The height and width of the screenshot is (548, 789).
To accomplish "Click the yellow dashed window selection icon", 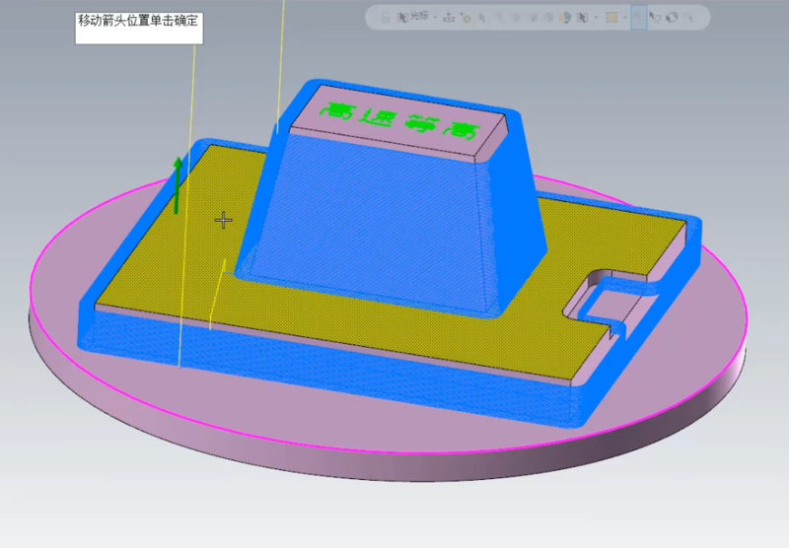I will coord(611,17).
